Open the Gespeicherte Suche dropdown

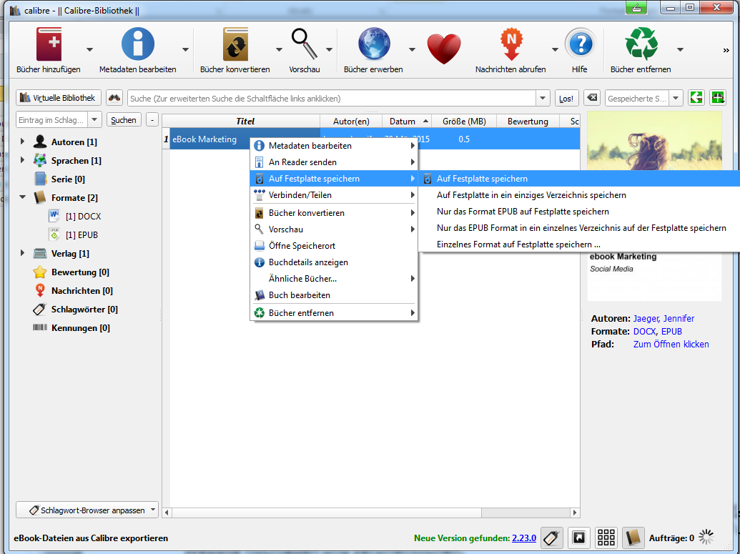tap(676, 98)
